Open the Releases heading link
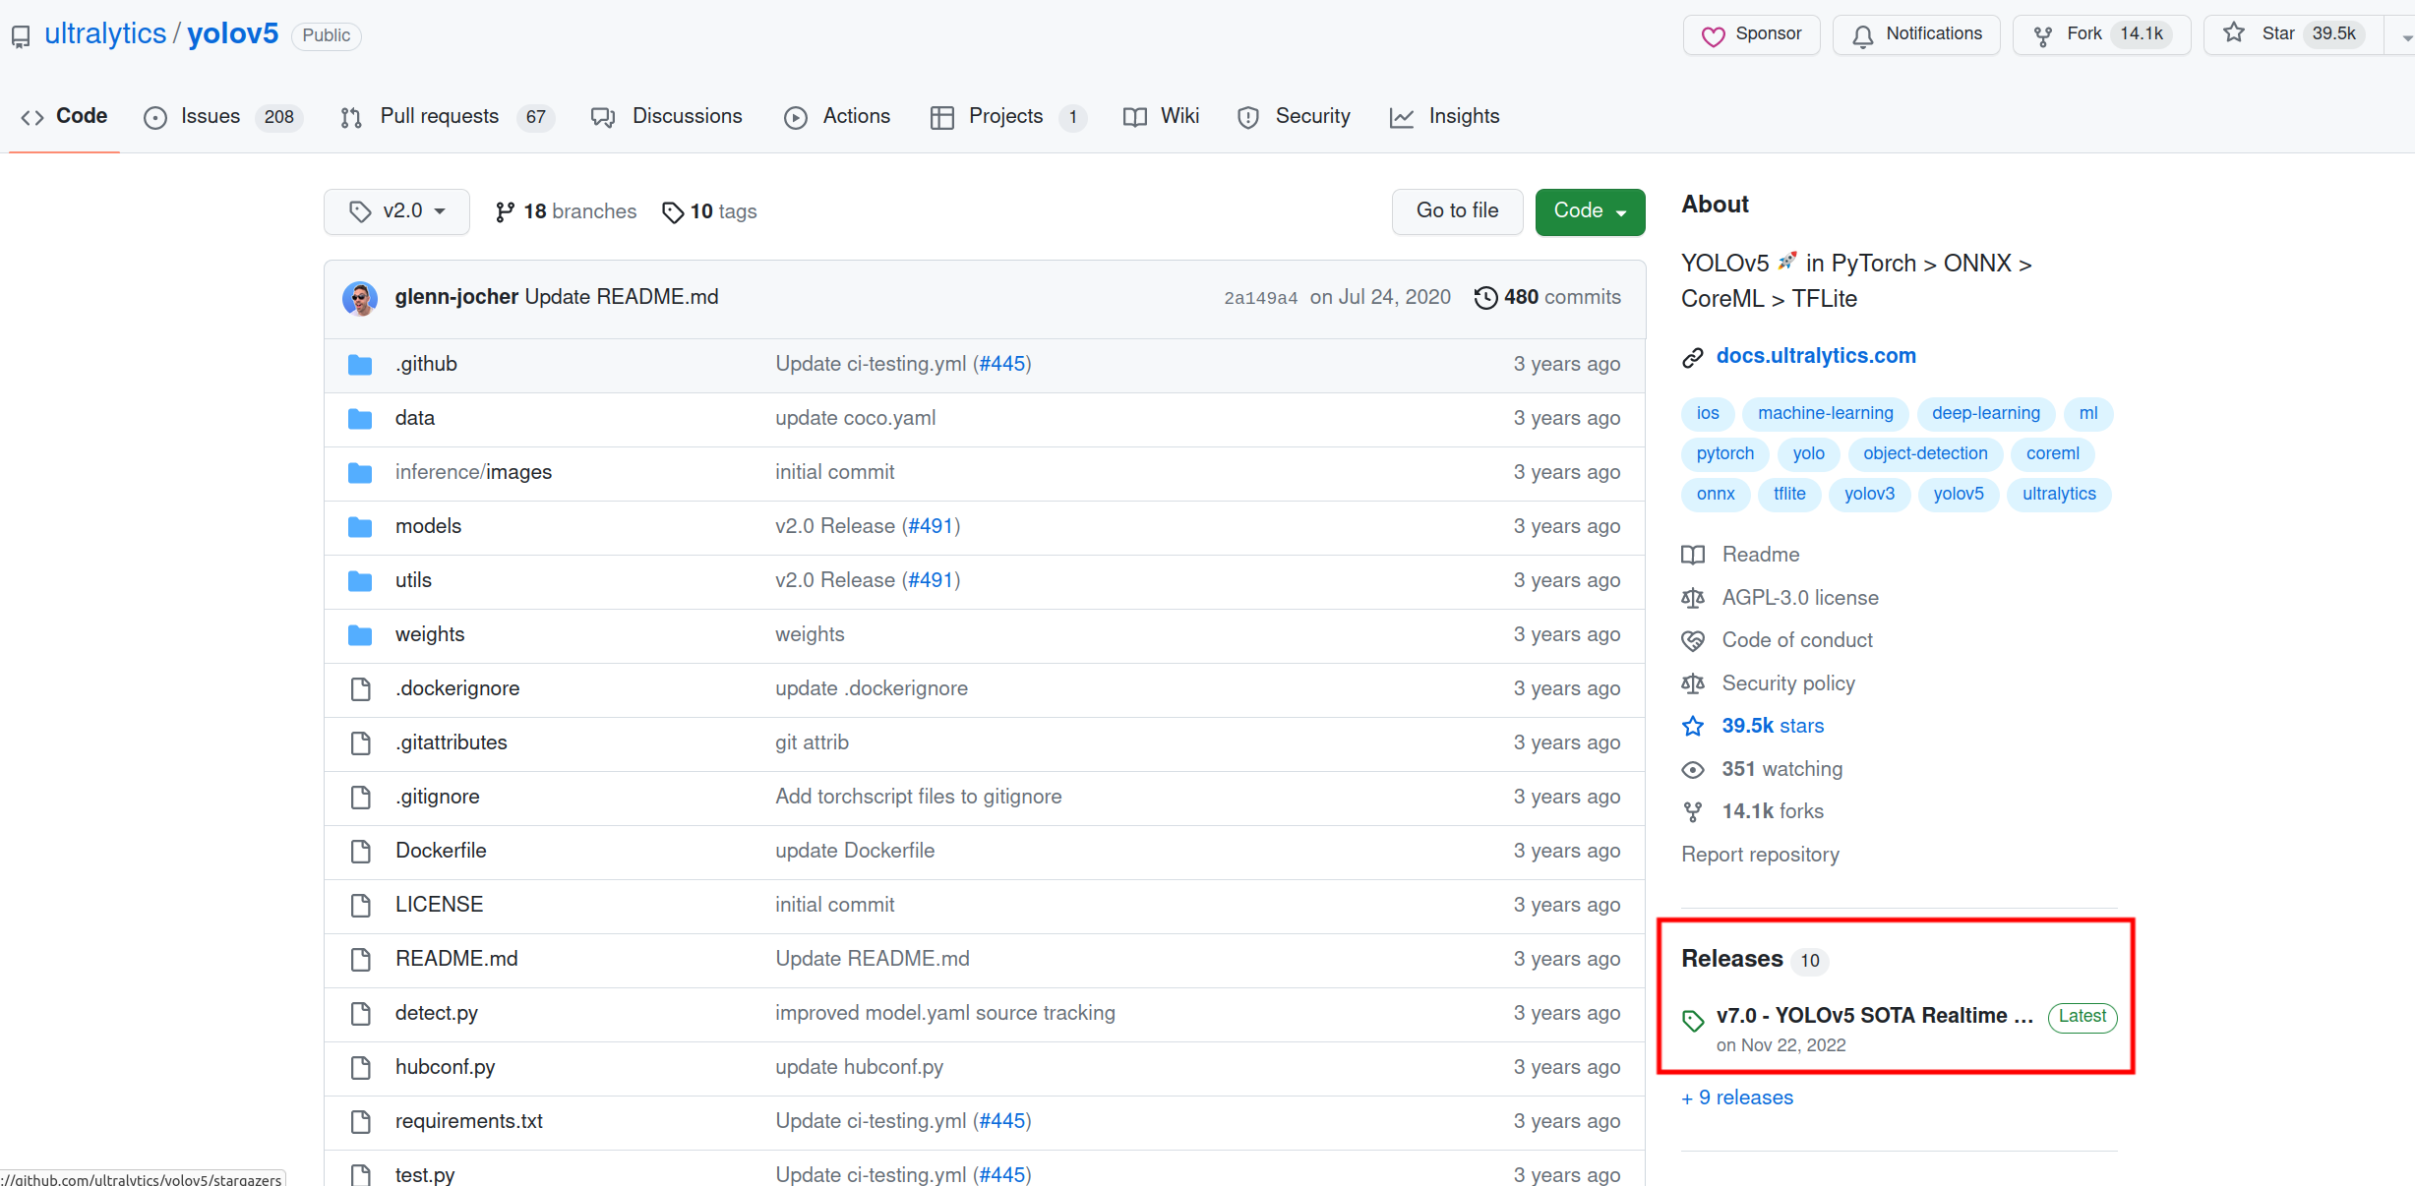 [x=1731, y=960]
